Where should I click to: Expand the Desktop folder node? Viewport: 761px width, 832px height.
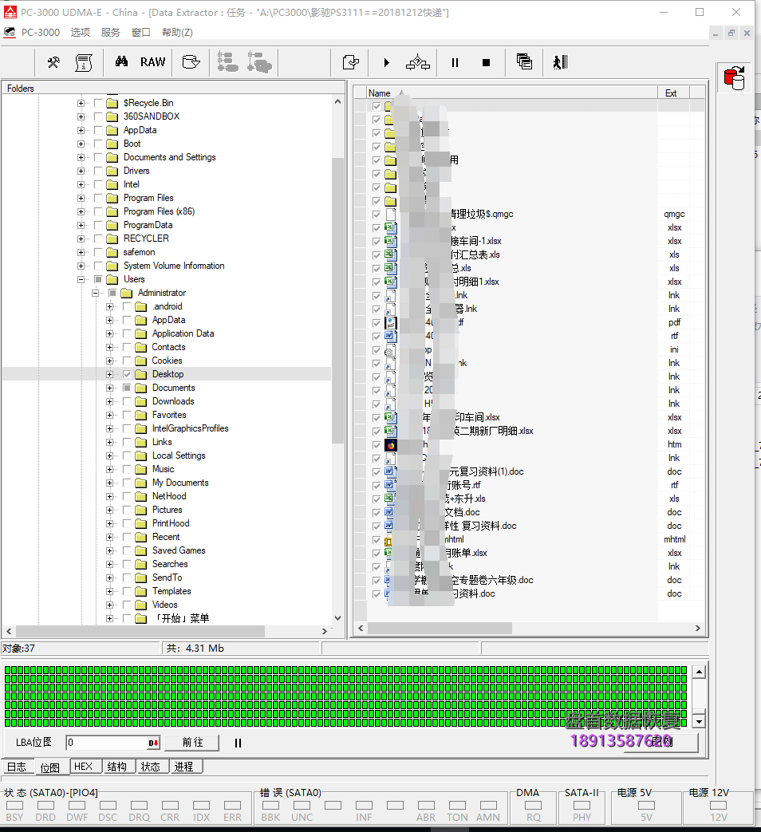[109, 374]
